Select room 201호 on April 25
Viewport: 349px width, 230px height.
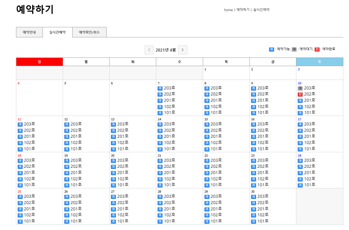pyautogui.click(x=29, y=209)
